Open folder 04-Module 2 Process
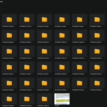This screenshot has width=107, height=107. point(44,20)
